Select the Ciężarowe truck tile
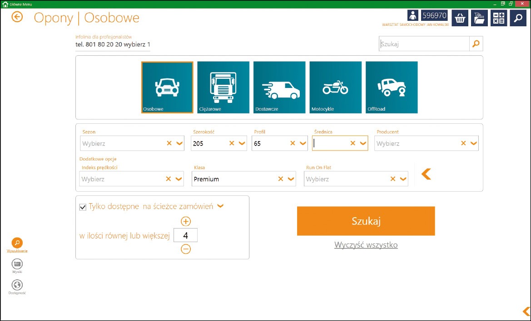Viewport: 531px width, 321px height. point(223,87)
